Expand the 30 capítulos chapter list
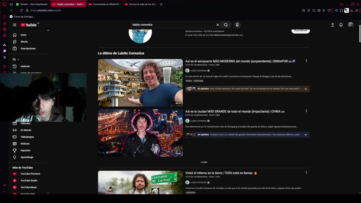 [x=305, y=89]
